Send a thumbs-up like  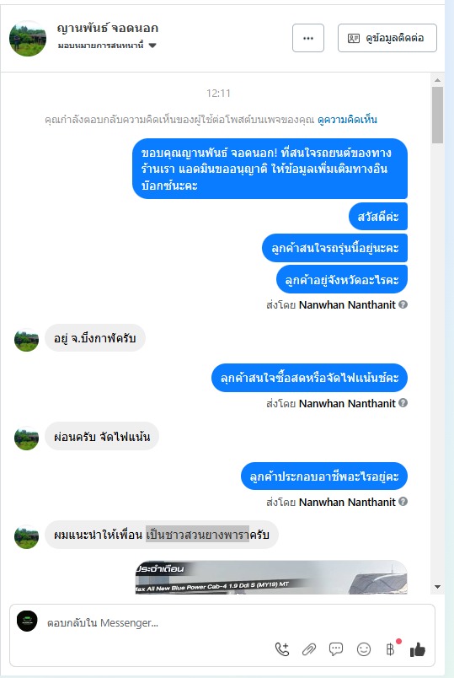click(x=418, y=649)
